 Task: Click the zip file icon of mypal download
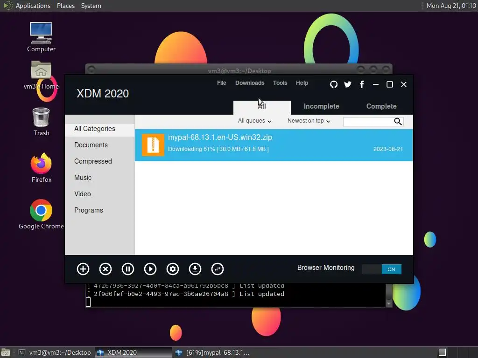(153, 145)
